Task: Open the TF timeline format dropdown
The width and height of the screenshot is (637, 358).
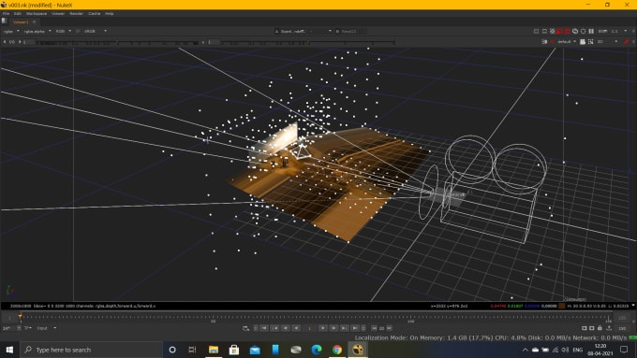Action: click(x=27, y=328)
